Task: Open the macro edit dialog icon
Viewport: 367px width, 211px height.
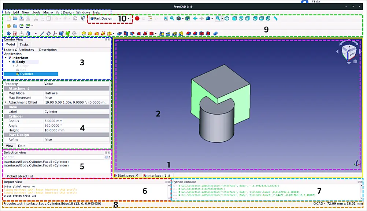Action: pyautogui.click(x=150, y=19)
